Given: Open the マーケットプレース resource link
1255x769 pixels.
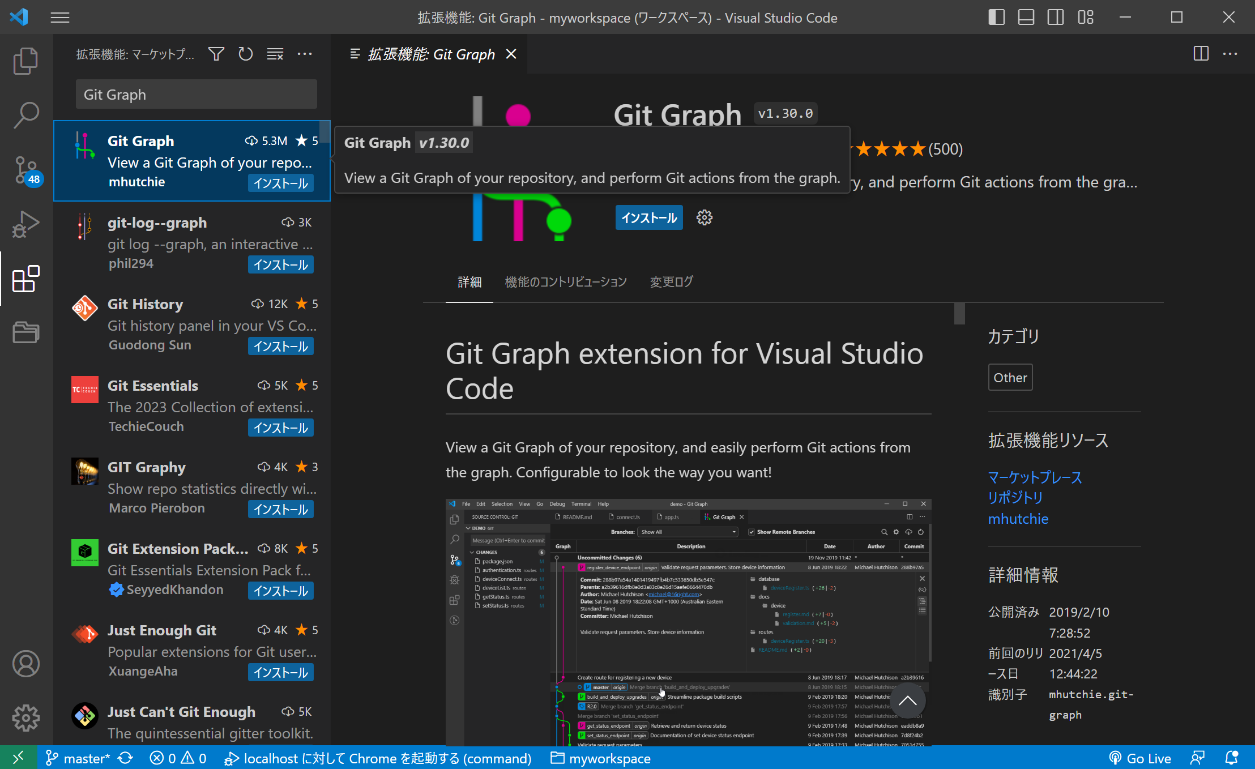Looking at the screenshot, I should [1035, 477].
